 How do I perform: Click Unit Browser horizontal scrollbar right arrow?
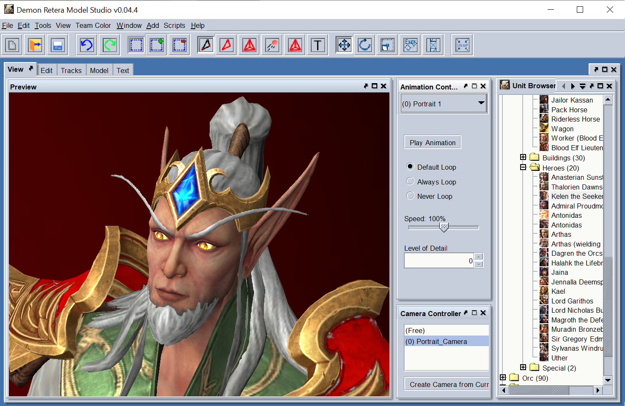[598, 390]
